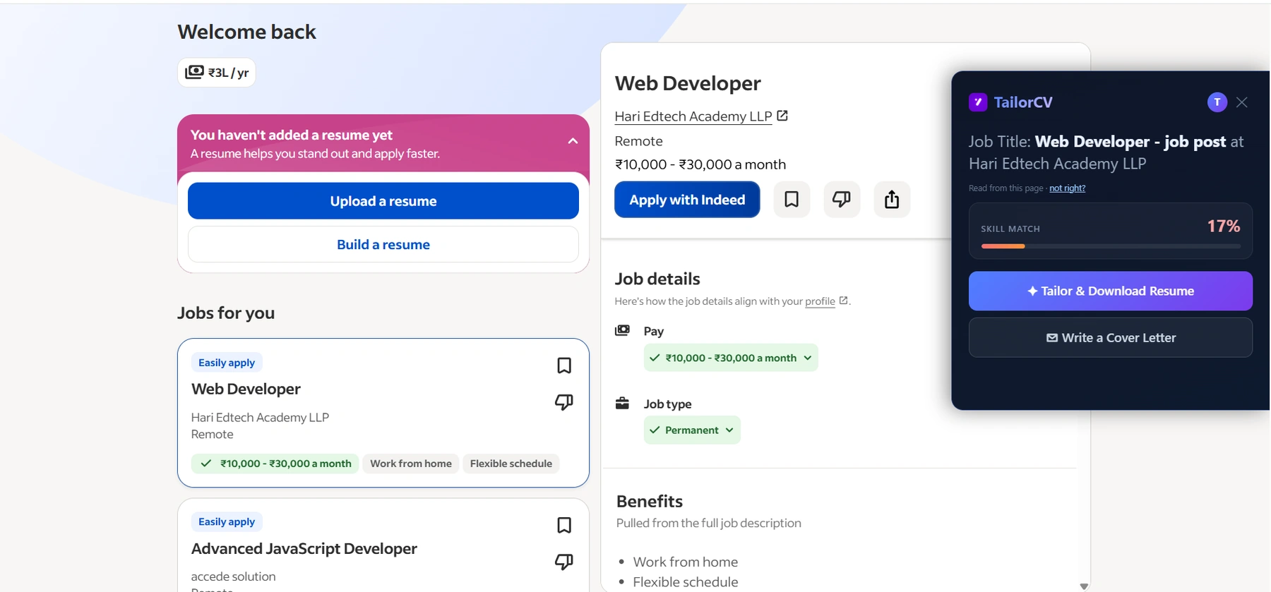Click the ₹10,000 - ₹30,000 a month card tag
The height and width of the screenshot is (592, 1271).
(275, 464)
